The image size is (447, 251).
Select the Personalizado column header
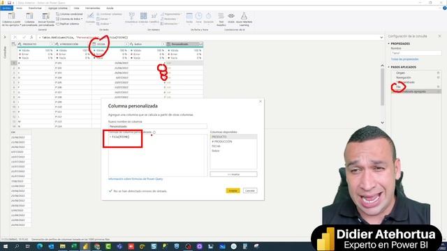tap(184, 44)
